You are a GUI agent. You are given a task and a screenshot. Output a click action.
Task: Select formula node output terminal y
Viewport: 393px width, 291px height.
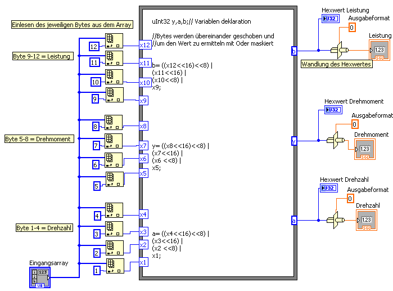294,141
